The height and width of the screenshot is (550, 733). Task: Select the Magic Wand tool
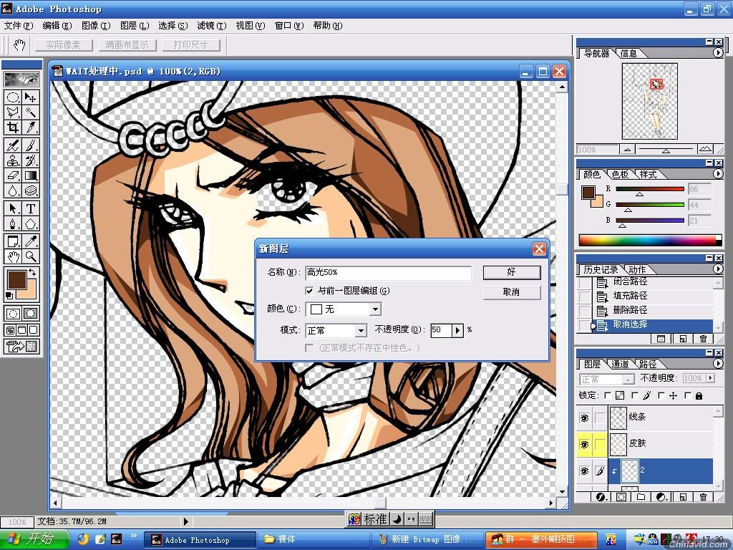tap(30, 112)
